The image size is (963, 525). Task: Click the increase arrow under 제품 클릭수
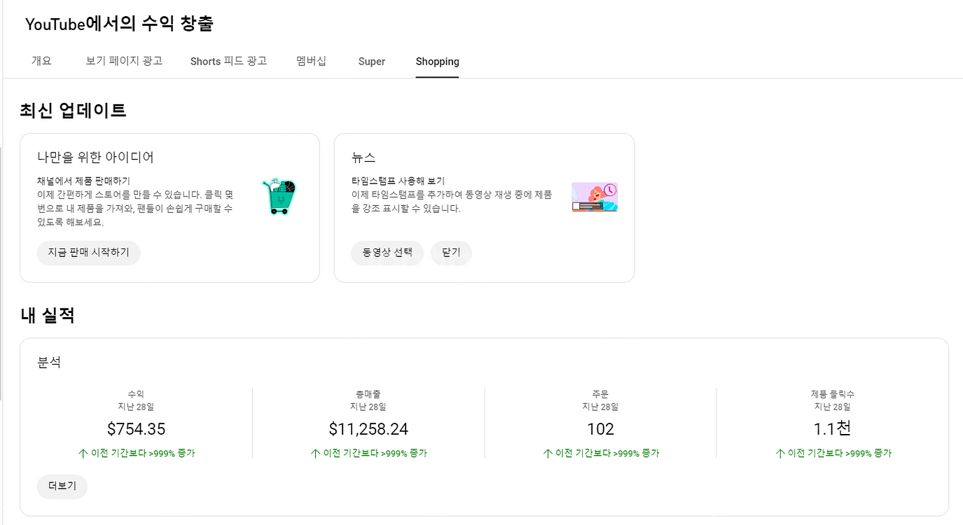[780, 454]
